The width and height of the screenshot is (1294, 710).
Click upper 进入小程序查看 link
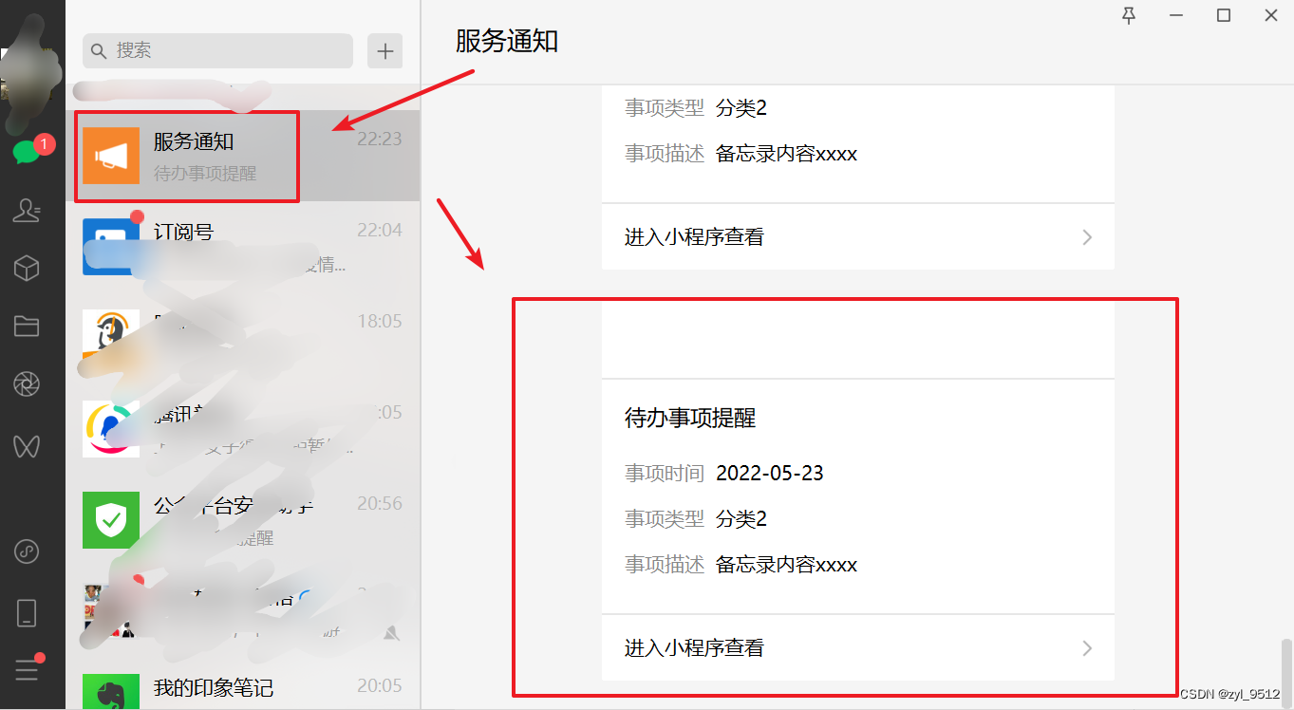point(694,237)
